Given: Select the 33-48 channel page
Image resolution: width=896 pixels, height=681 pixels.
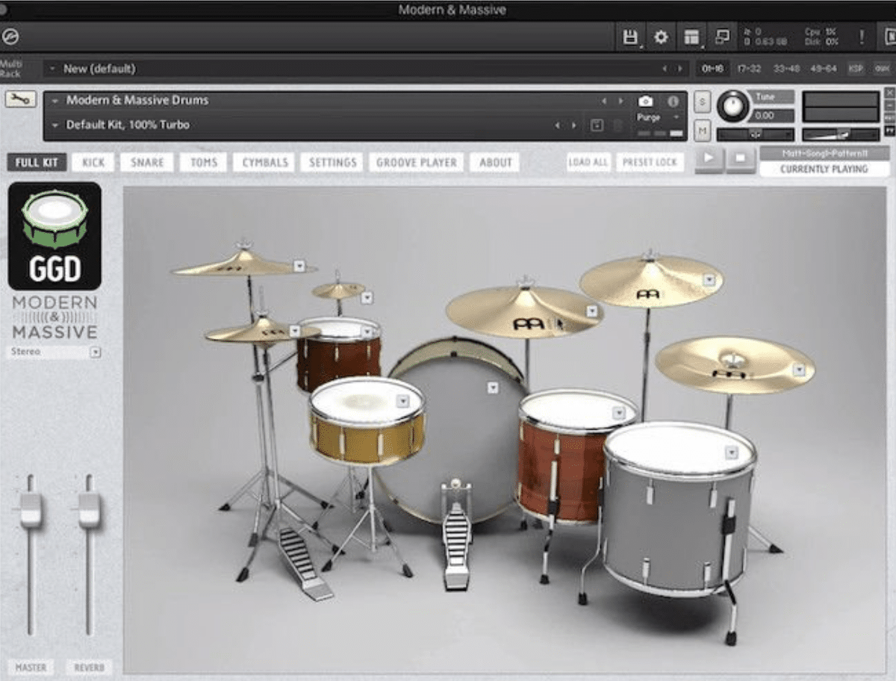Looking at the screenshot, I should [x=786, y=69].
